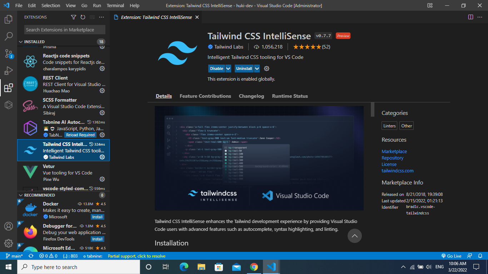Close the Tailwind CSS IntelliSense editor tab
Image resolution: width=488 pixels, height=274 pixels.
(x=197, y=17)
